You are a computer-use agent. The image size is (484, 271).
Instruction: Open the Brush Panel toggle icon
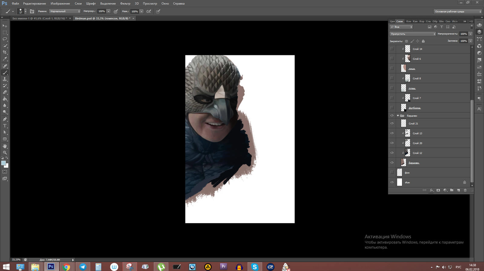(x=32, y=11)
